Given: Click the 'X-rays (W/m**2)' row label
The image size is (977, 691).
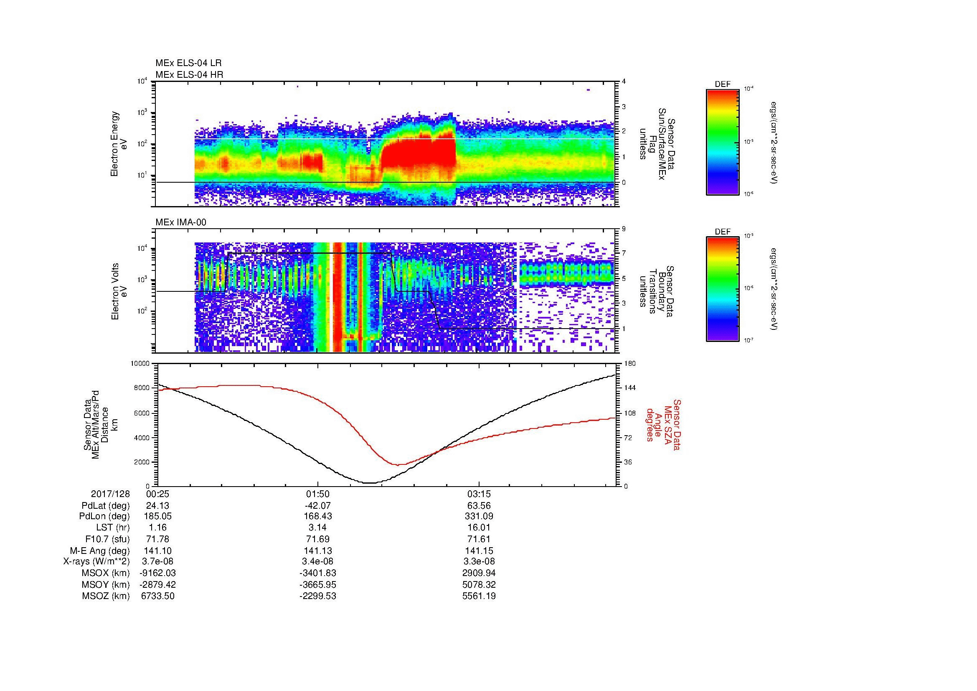Looking at the screenshot, I should coord(96,561).
